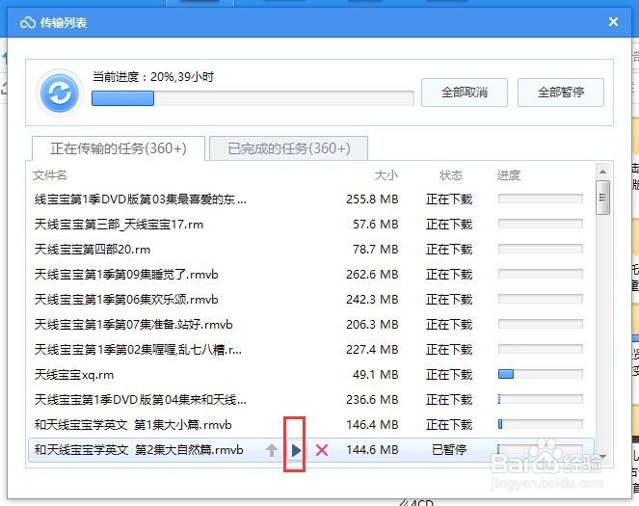Image resolution: width=639 pixels, height=506 pixels.
Task: Select 和天线宝宝学英文 第2集大自然篇.rmvb
Action: (311, 450)
